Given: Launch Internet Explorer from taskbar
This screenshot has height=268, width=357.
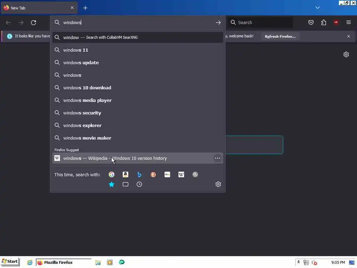Looking at the screenshot, I should coord(30,262).
